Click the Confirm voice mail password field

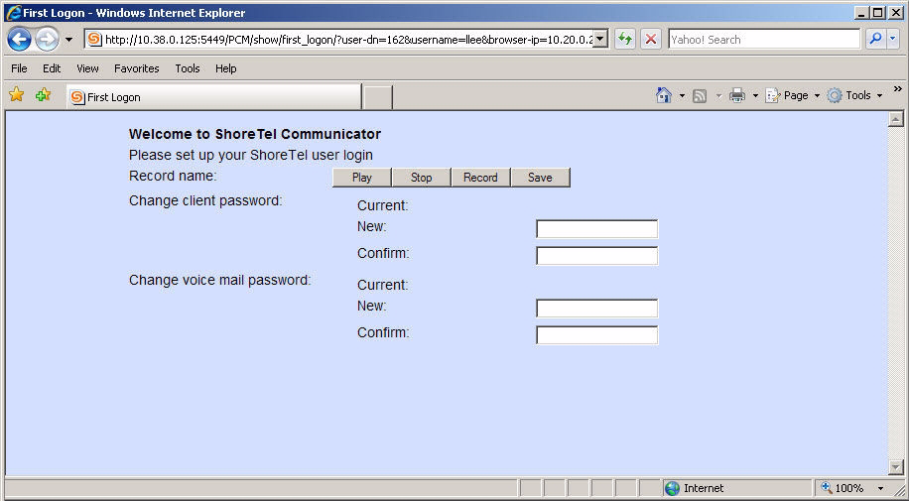597,335
